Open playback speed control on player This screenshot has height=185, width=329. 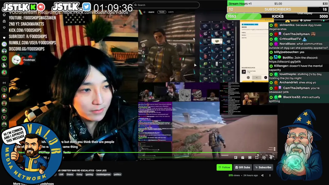click(264, 158)
